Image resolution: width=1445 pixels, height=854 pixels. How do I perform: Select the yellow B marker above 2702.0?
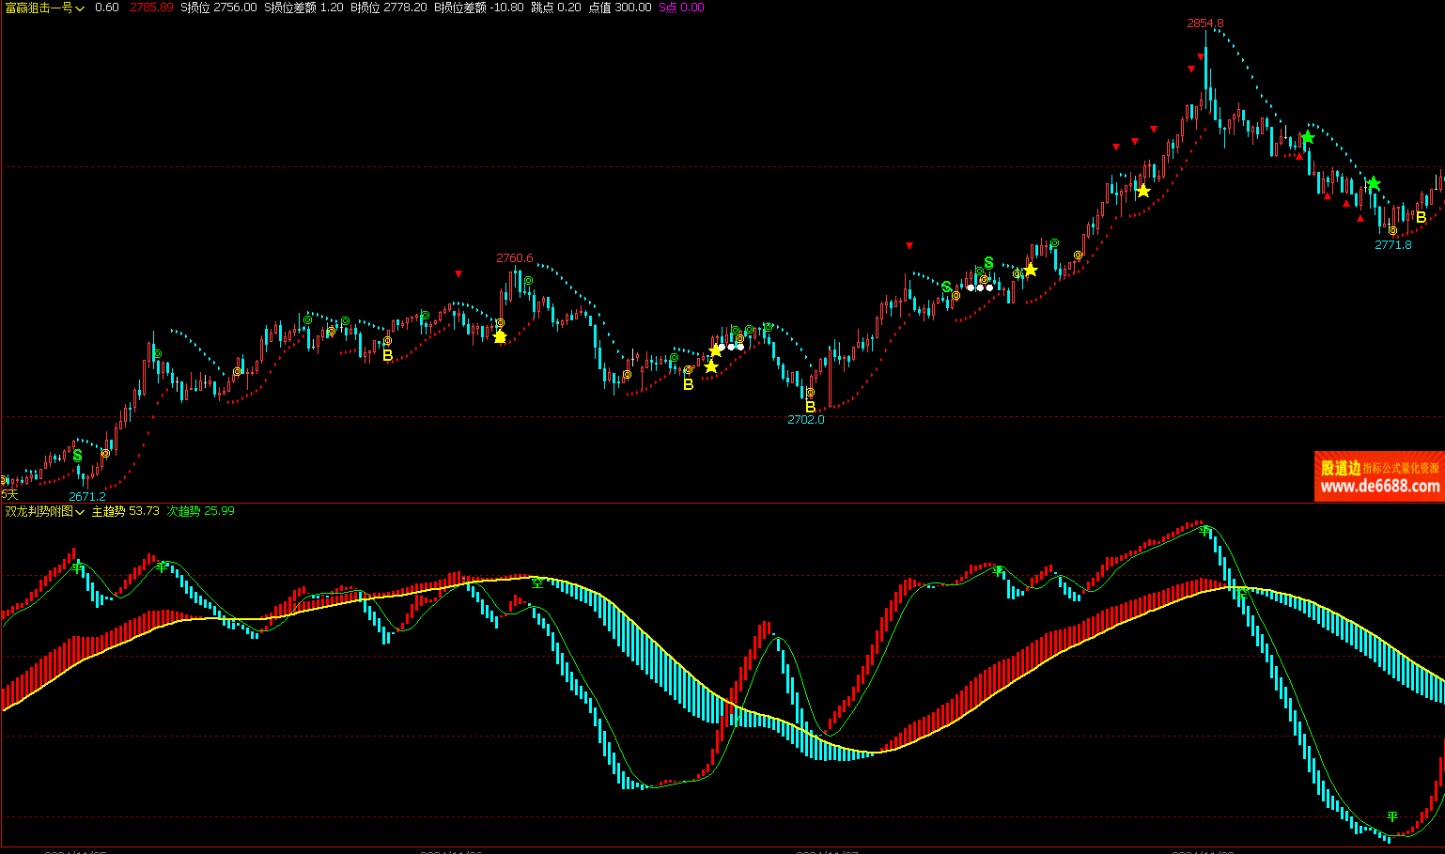[810, 407]
